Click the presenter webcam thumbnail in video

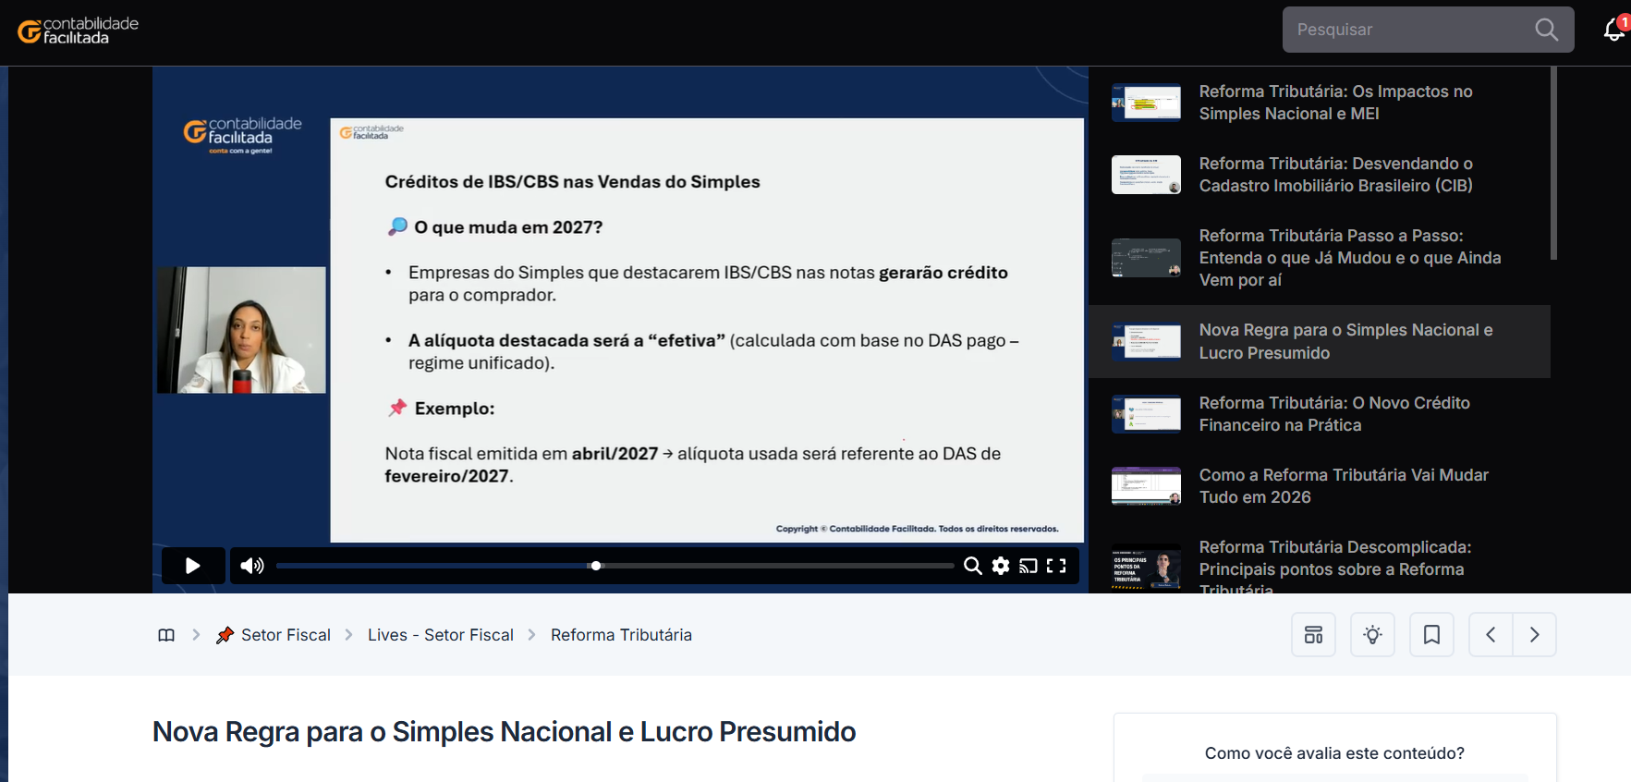241,330
